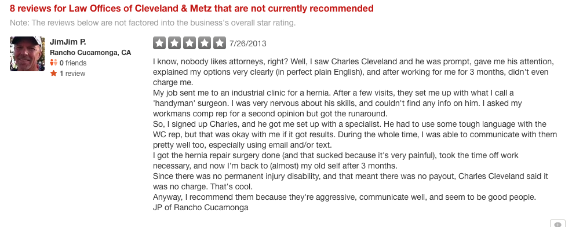Click the plus speech-bubble icon button
This screenshot has width=572, height=227.
558,224
